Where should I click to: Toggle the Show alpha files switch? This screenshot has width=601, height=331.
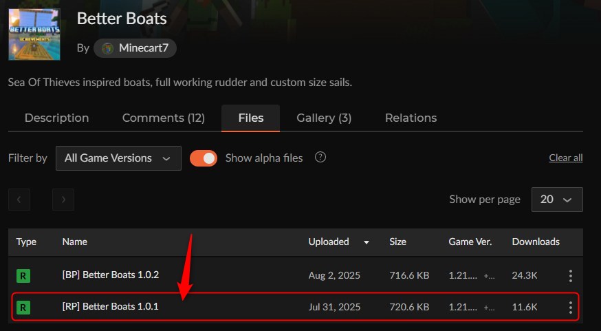[204, 158]
